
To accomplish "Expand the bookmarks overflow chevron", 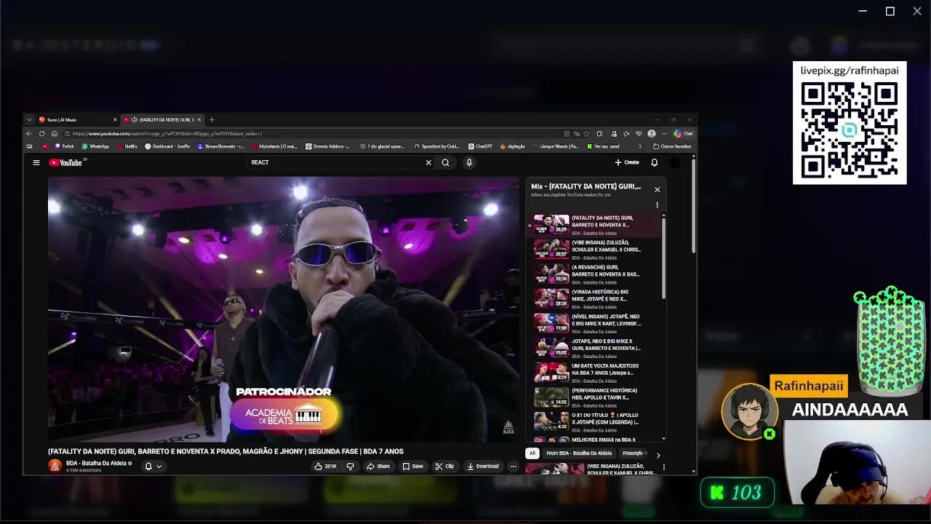I will (640, 146).
